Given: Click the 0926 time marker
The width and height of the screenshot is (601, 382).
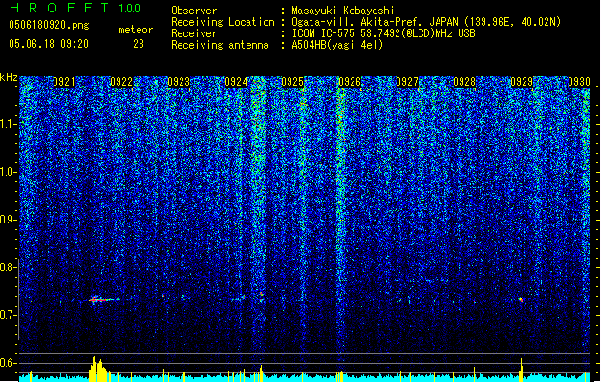Looking at the screenshot, I should (x=350, y=82).
